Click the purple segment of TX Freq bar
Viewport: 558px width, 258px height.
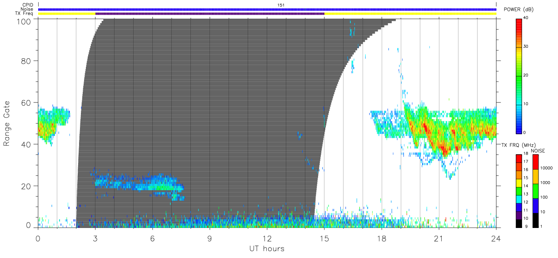click(210, 14)
